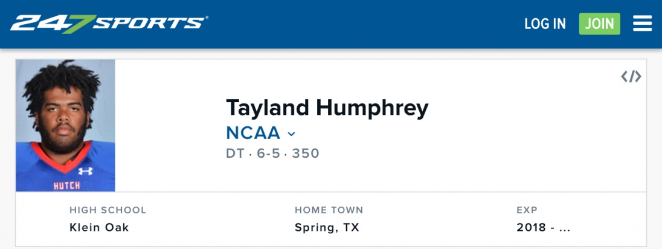Click the LOG IN link
Viewport: 662px width, 249px height.
pos(545,24)
